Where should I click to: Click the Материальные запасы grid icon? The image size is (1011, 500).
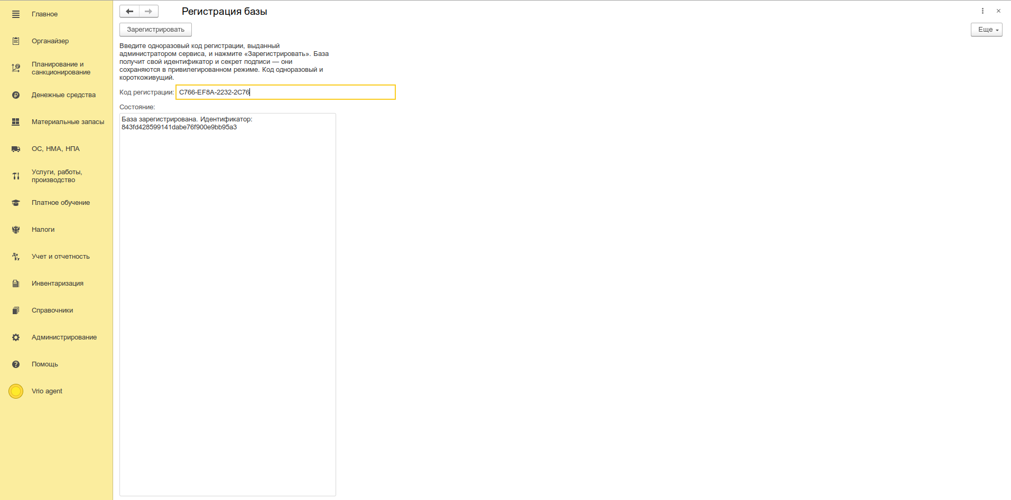click(16, 122)
